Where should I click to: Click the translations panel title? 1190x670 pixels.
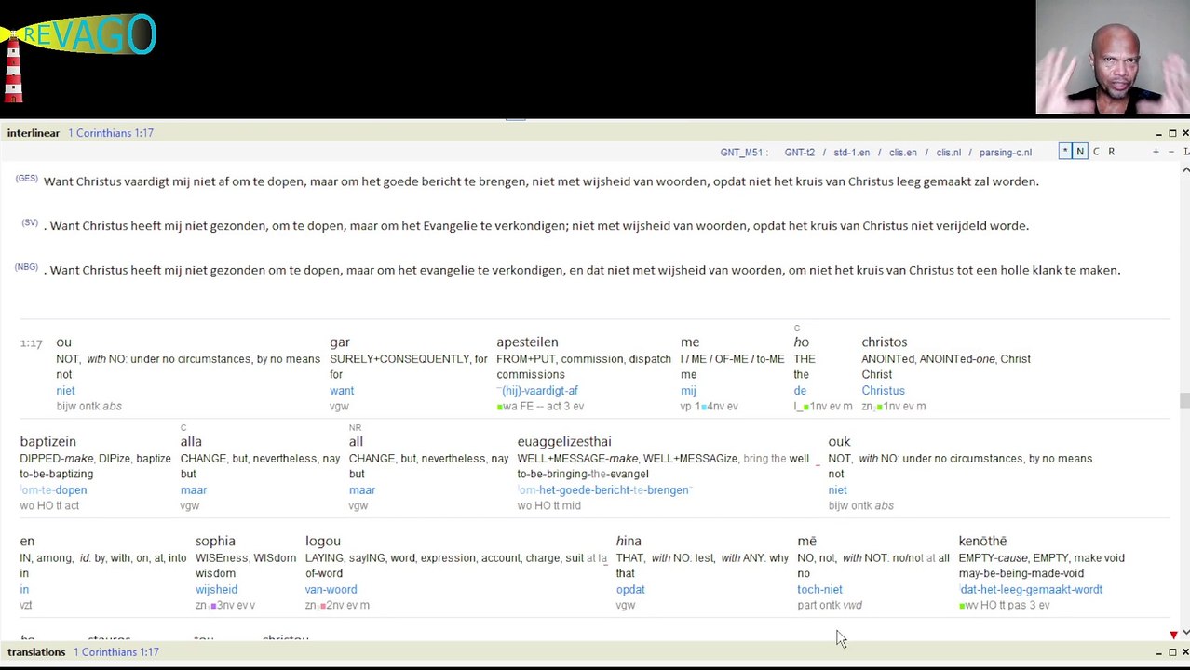tap(36, 652)
